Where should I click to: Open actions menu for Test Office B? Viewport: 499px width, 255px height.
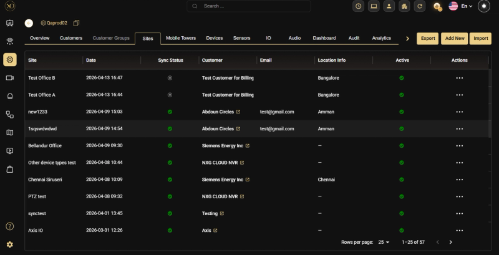click(459, 78)
